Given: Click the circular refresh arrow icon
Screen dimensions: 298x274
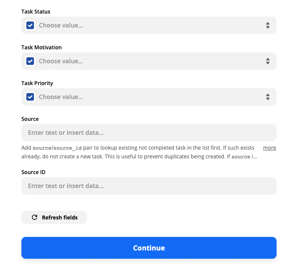Looking at the screenshot, I should click(35, 217).
